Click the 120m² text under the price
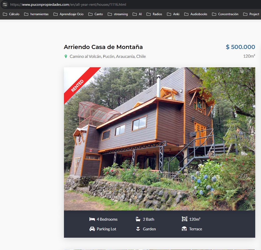 tap(249, 56)
